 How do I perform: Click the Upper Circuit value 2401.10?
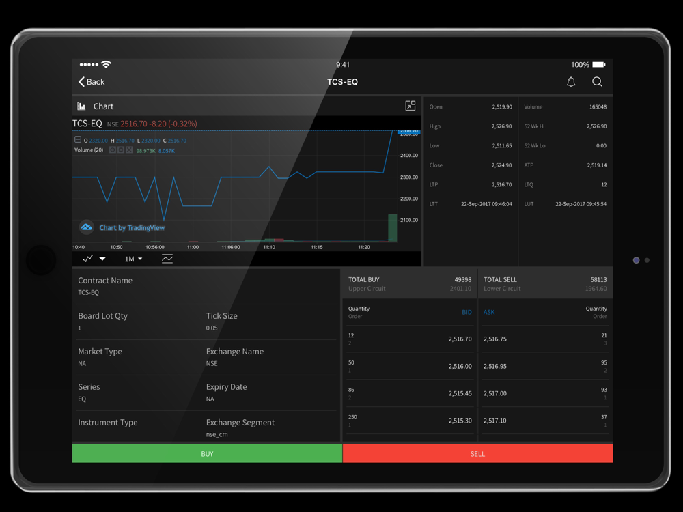(x=460, y=289)
